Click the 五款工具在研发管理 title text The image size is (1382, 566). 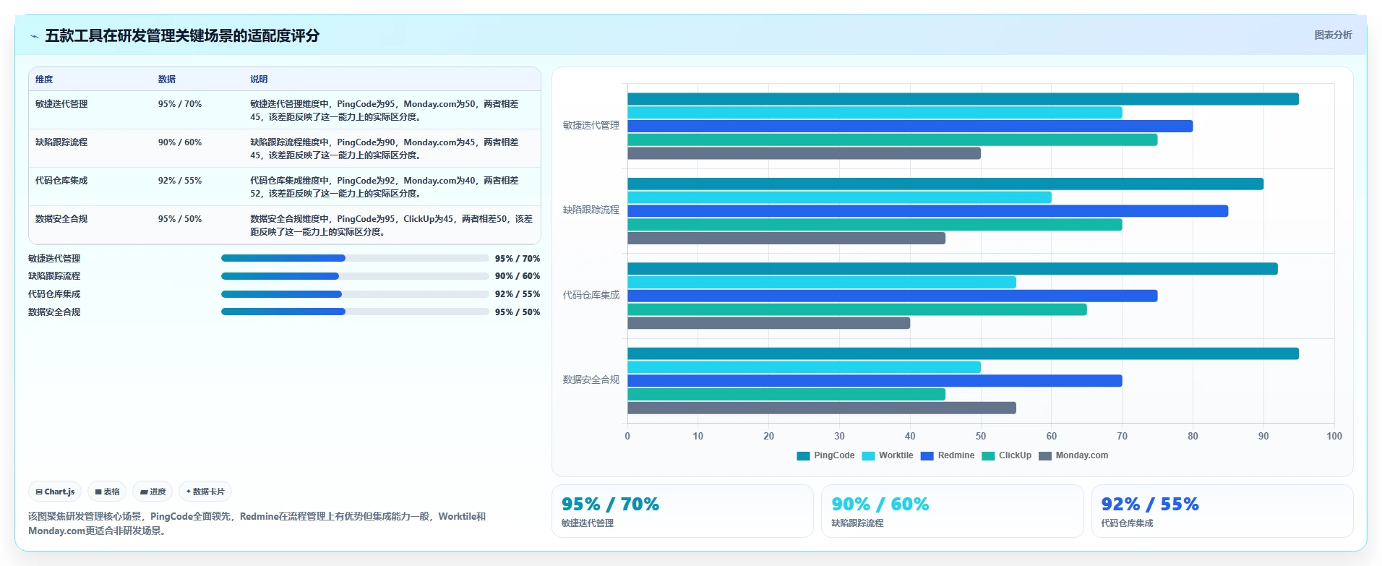coord(182,35)
